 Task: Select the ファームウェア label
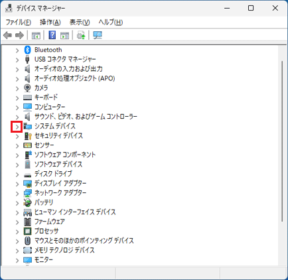50,222
